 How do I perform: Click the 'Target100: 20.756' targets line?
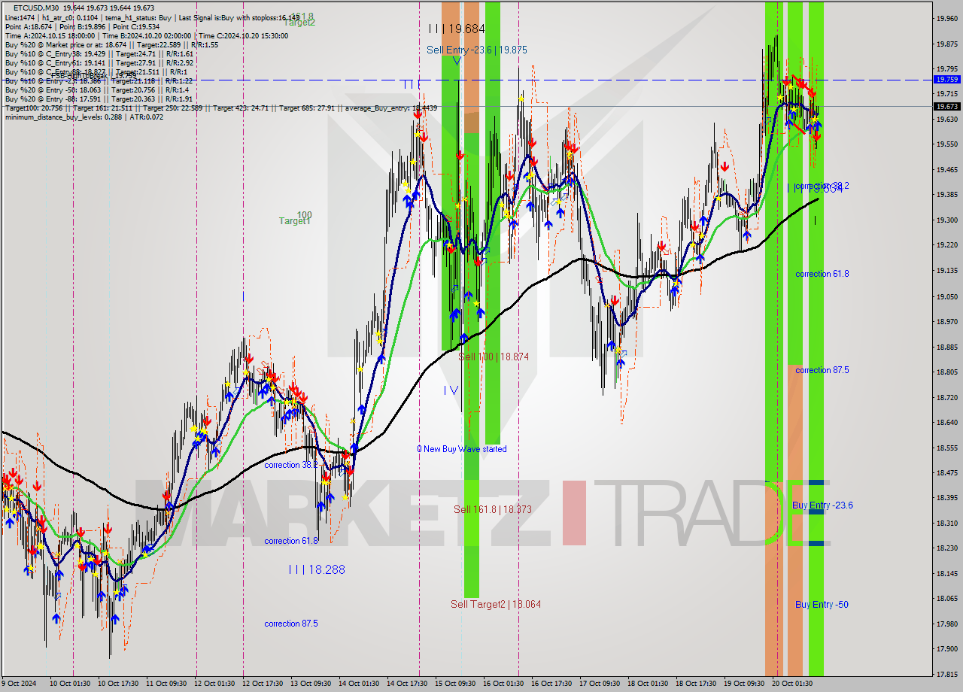click(x=220, y=108)
